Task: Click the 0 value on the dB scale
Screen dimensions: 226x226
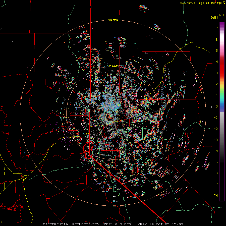Action: pos(217,106)
